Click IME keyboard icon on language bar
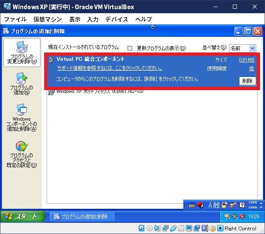The image size is (265, 234). 192,205
